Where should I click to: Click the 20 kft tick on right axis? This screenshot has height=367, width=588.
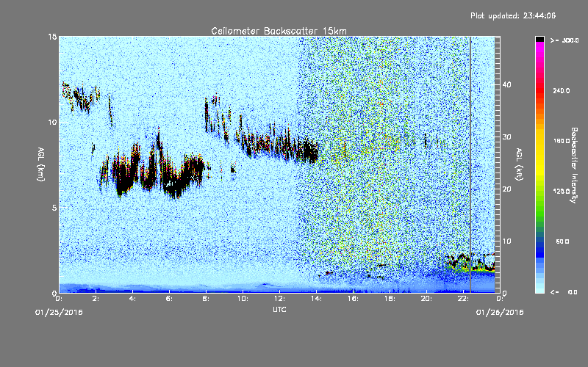click(x=506, y=189)
